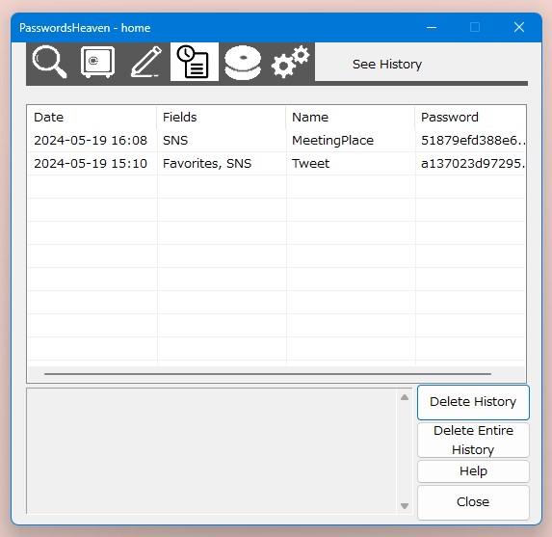Click the Delete History button
552x537 pixels.
(473, 402)
